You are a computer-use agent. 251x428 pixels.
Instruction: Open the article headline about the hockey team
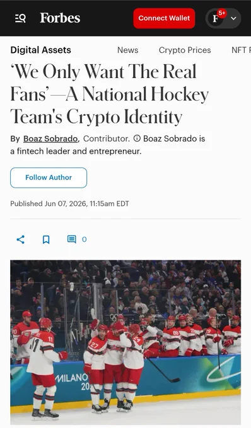tap(109, 94)
